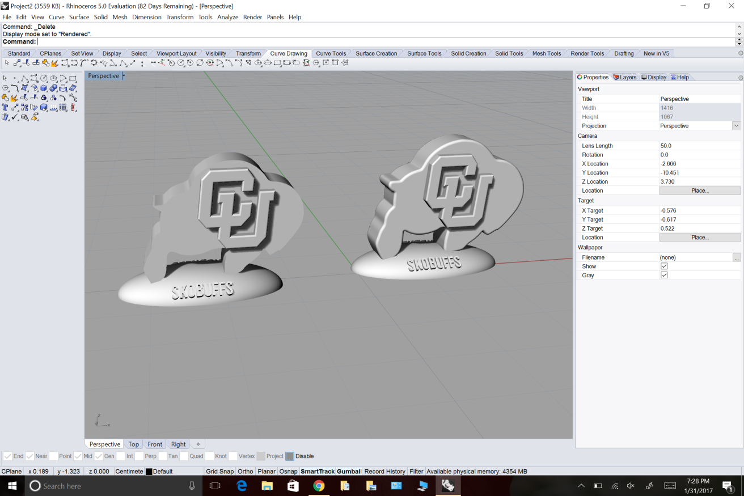Open panel options gear icon
Image resolution: width=744 pixels, height=496 pixels.
[x=740, y=78]
